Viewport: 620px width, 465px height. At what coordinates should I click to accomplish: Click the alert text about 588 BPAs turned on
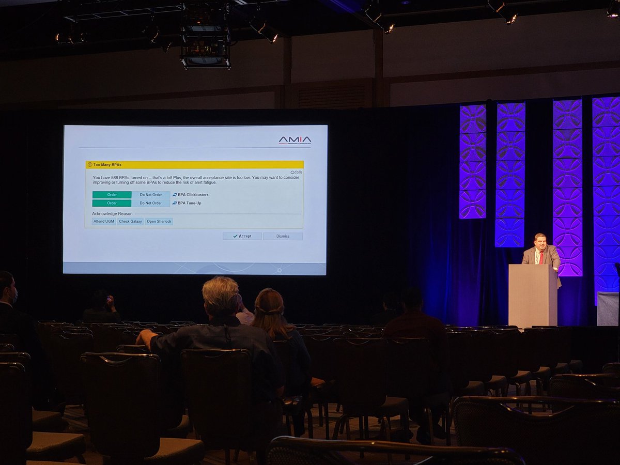196,180
